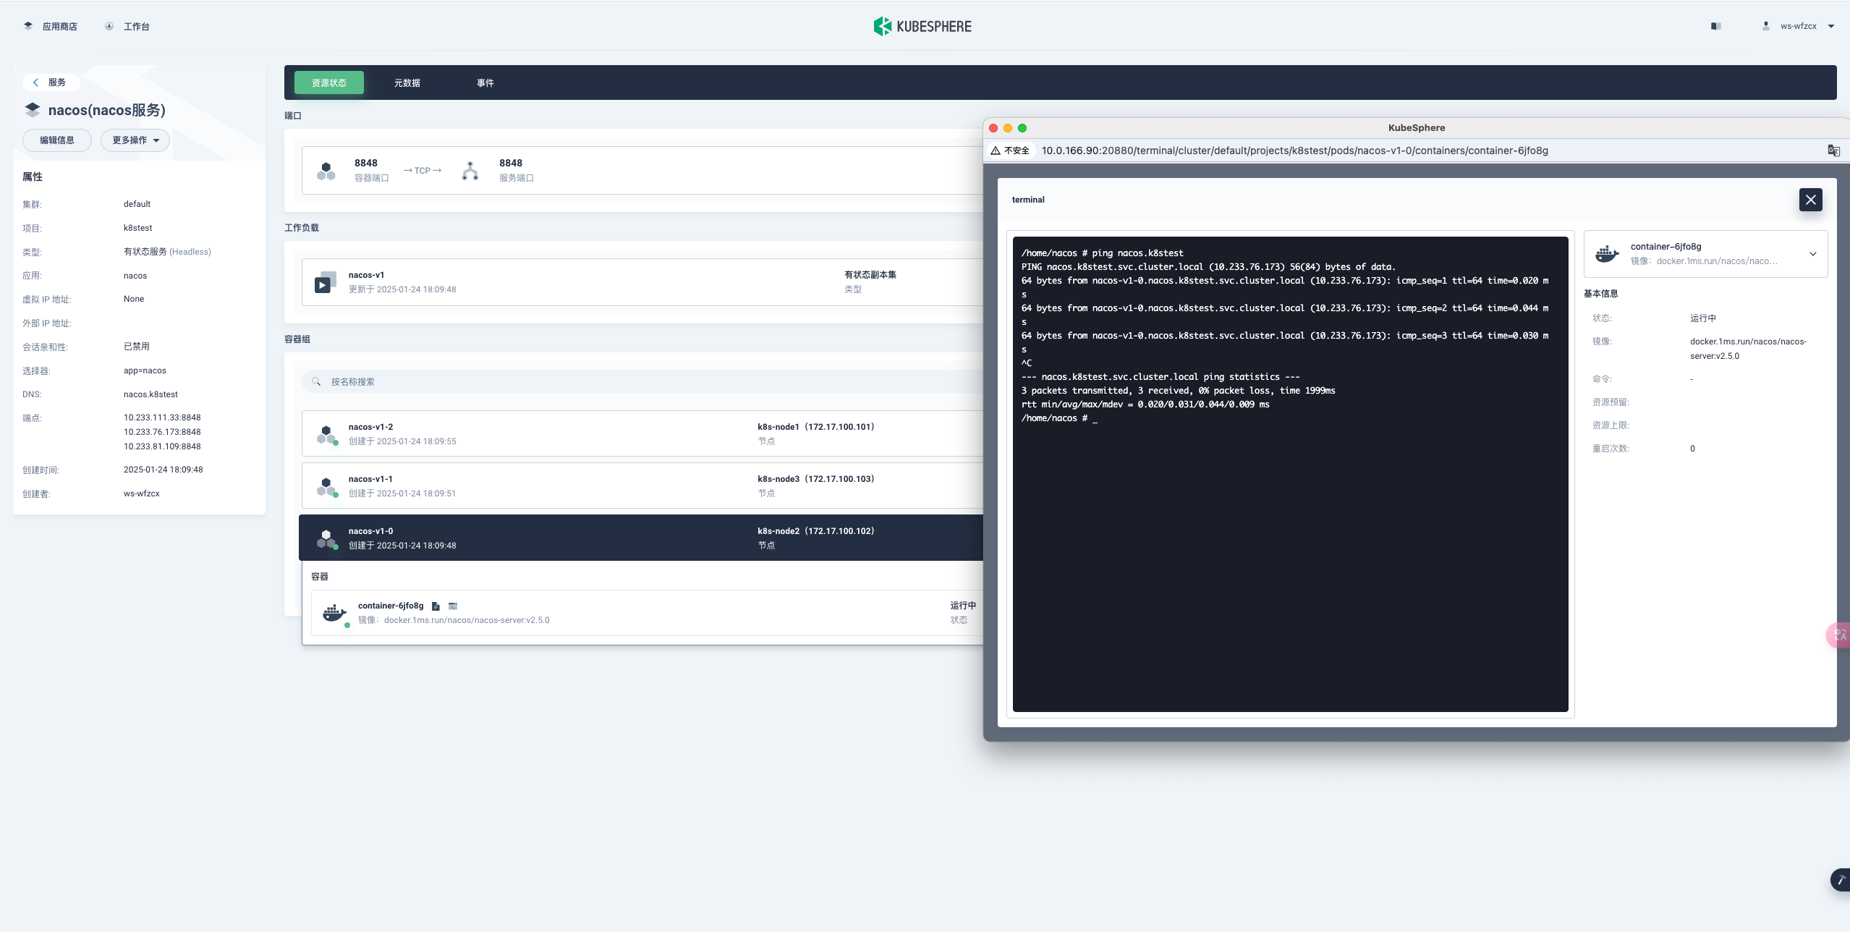Click the floating translate bubble icon
Screen dimensions: 1850x932
click(x=1838, y=635)
